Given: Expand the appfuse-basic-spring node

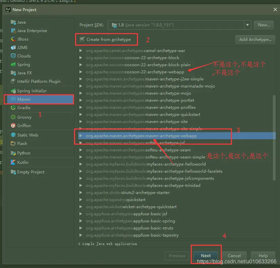Looking at the screenshot, I should point(81,221).
